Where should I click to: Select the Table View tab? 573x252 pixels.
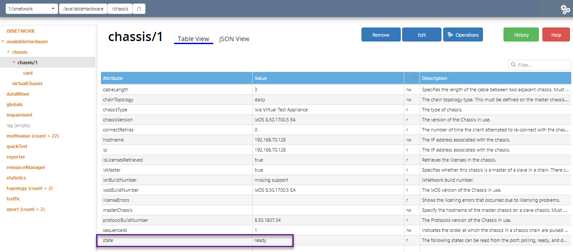click(193, 39)
